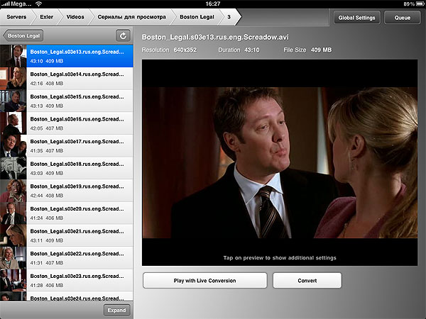Navigate to Videos breadcrumb
The width and height of the screenshot is (426, 319).
pyautogui.click(x=75, y=16)
